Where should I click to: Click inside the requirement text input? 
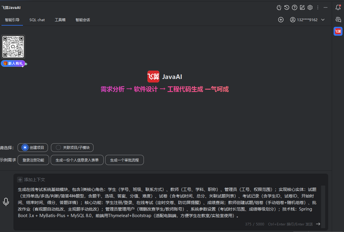[167, 203]
